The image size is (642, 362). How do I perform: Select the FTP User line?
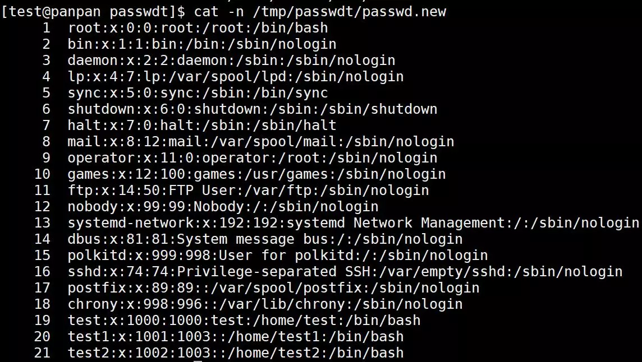pyautogui.click(x=248, y=190)
